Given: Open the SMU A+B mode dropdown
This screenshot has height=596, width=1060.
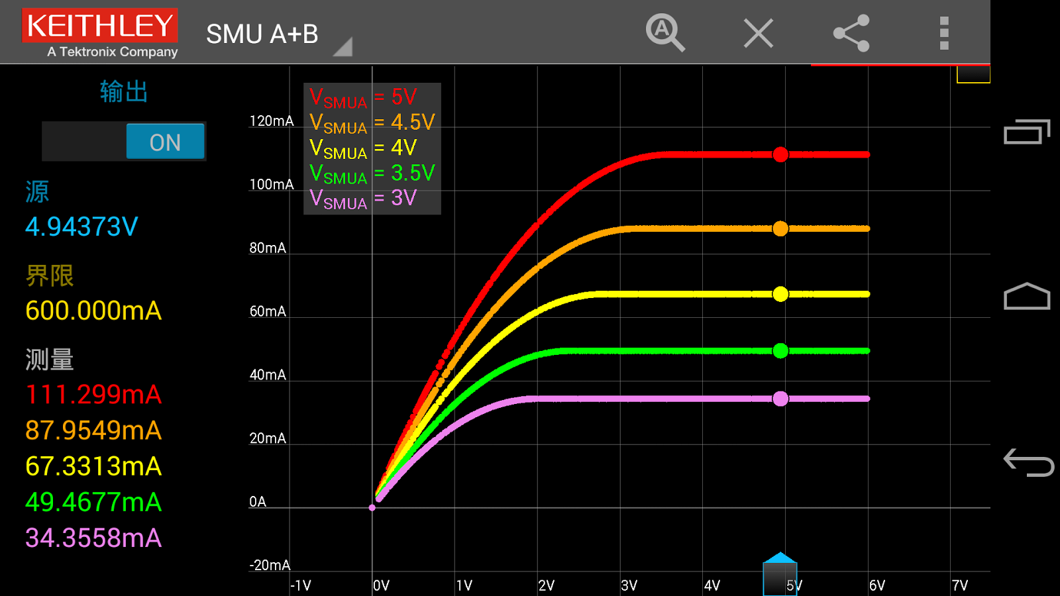Looking at the screenshot, I should click(x=279, y=34).
